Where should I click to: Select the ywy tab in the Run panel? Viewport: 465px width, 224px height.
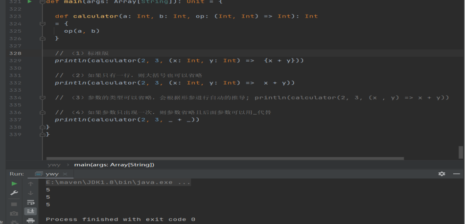point(52,174)
